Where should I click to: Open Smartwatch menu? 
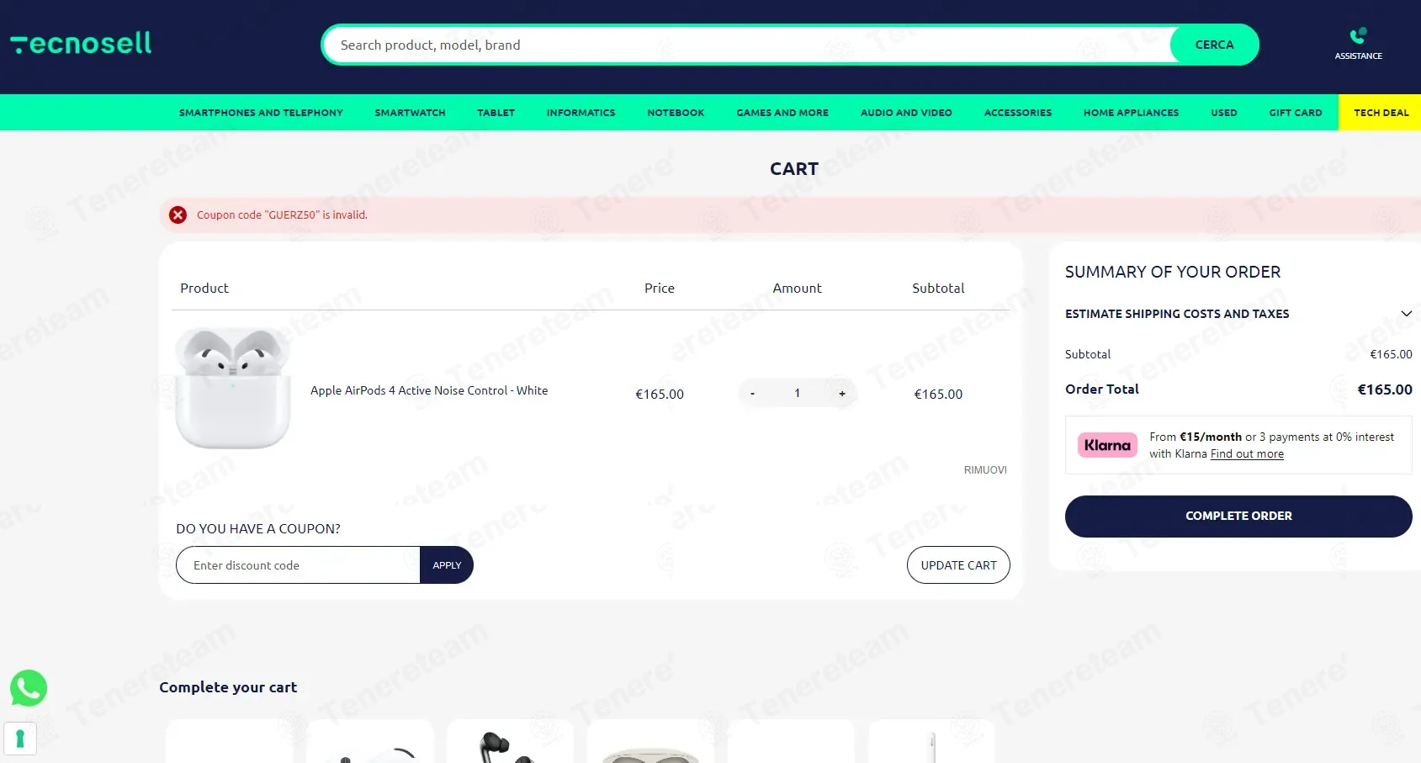tap(410, 113)
